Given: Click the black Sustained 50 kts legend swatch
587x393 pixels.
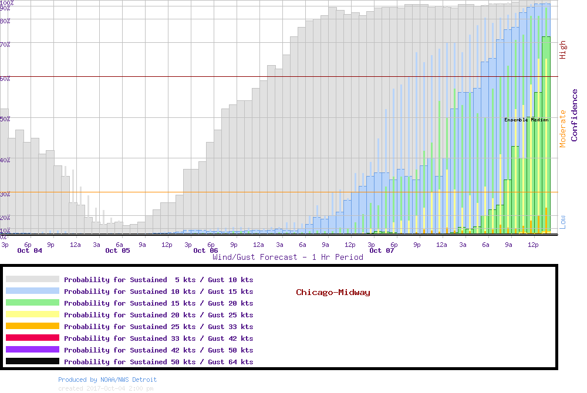Looking at the screenshot, I should tap(32, 362).
